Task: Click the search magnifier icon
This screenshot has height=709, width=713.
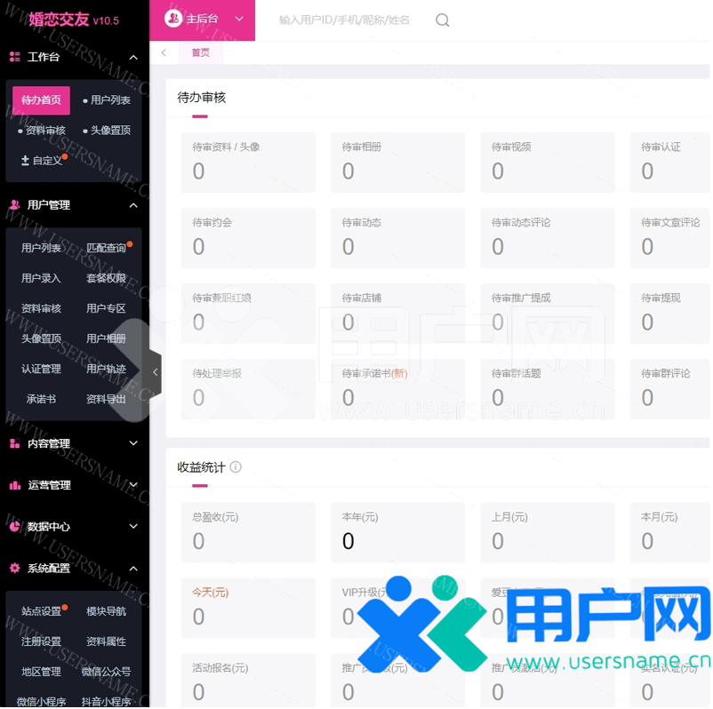Action: point(442,20)
